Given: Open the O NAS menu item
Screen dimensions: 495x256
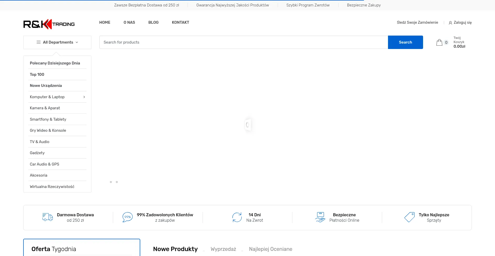Looking at the screenshot, I should (x=129, y=22).
